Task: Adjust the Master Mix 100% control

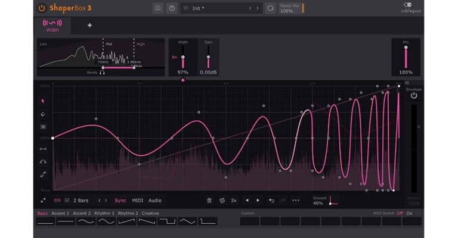Action: pos(291,8)
